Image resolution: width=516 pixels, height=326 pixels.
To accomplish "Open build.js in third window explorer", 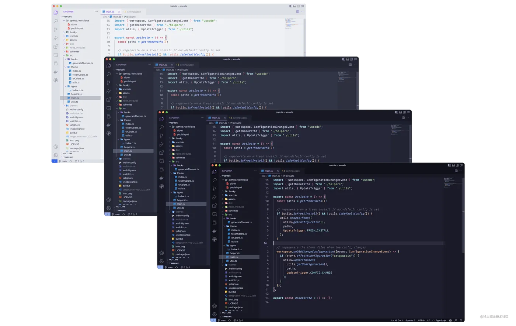I will click(177, 239).
